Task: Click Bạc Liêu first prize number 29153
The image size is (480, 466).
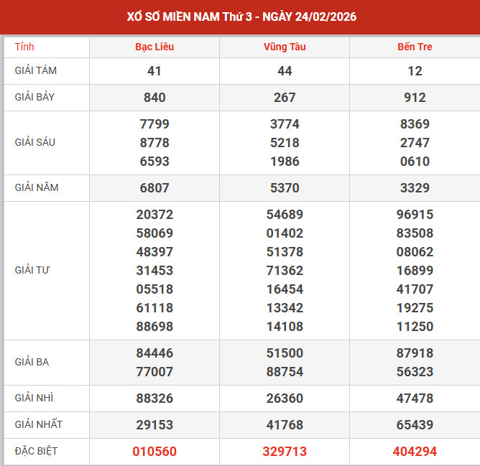Action: click(154, 425)
